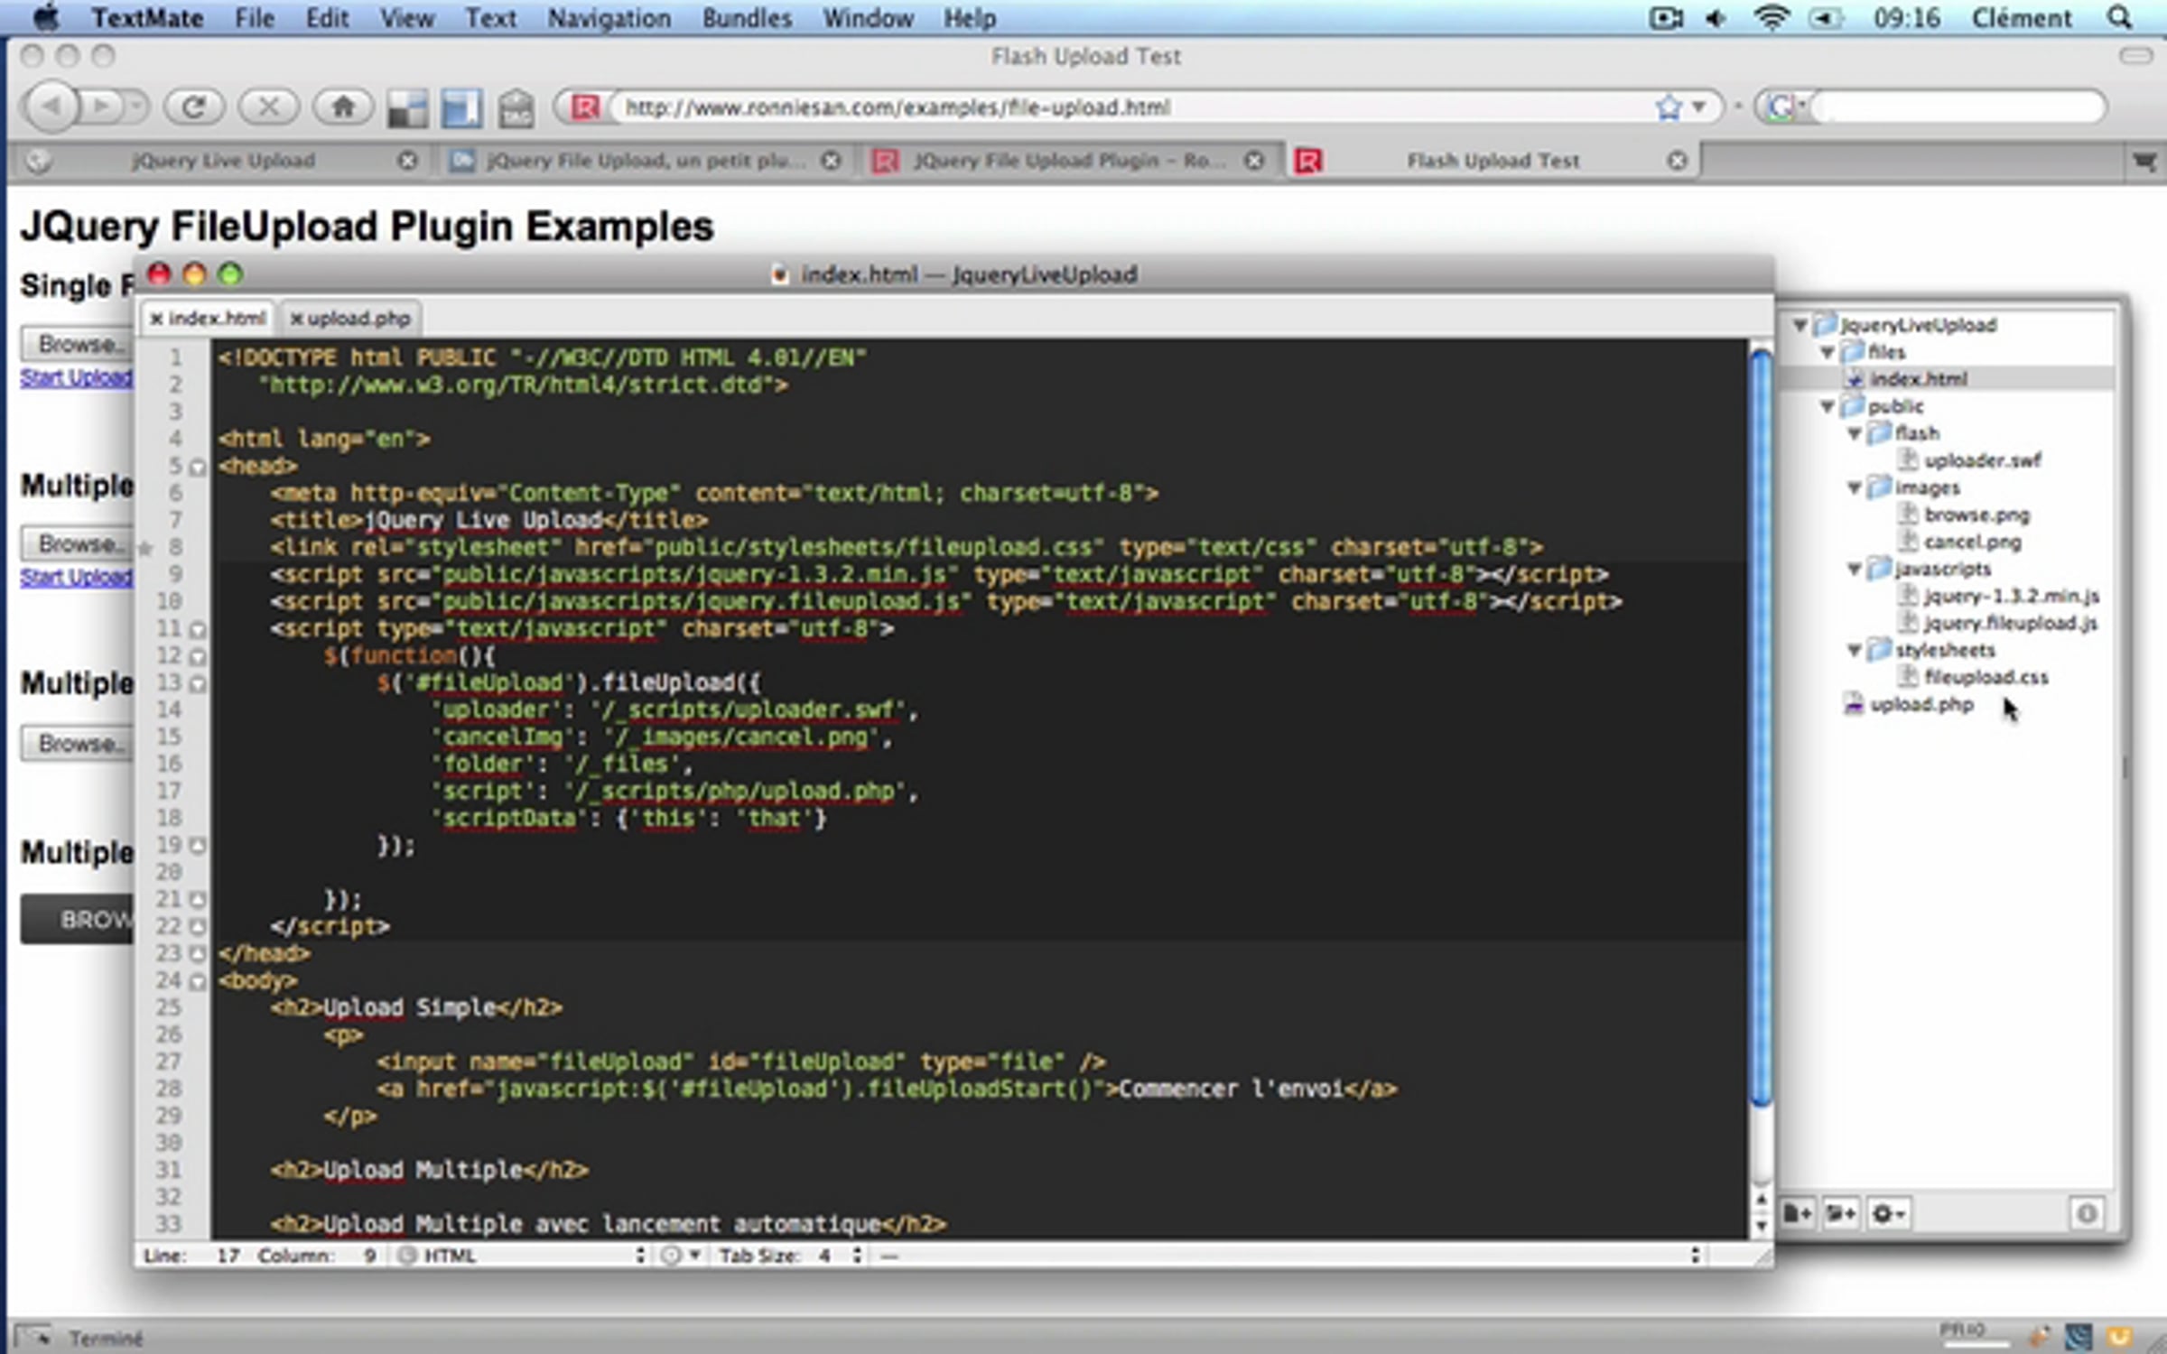Toggle fold marker on line 21

click(x=198, y=899)
